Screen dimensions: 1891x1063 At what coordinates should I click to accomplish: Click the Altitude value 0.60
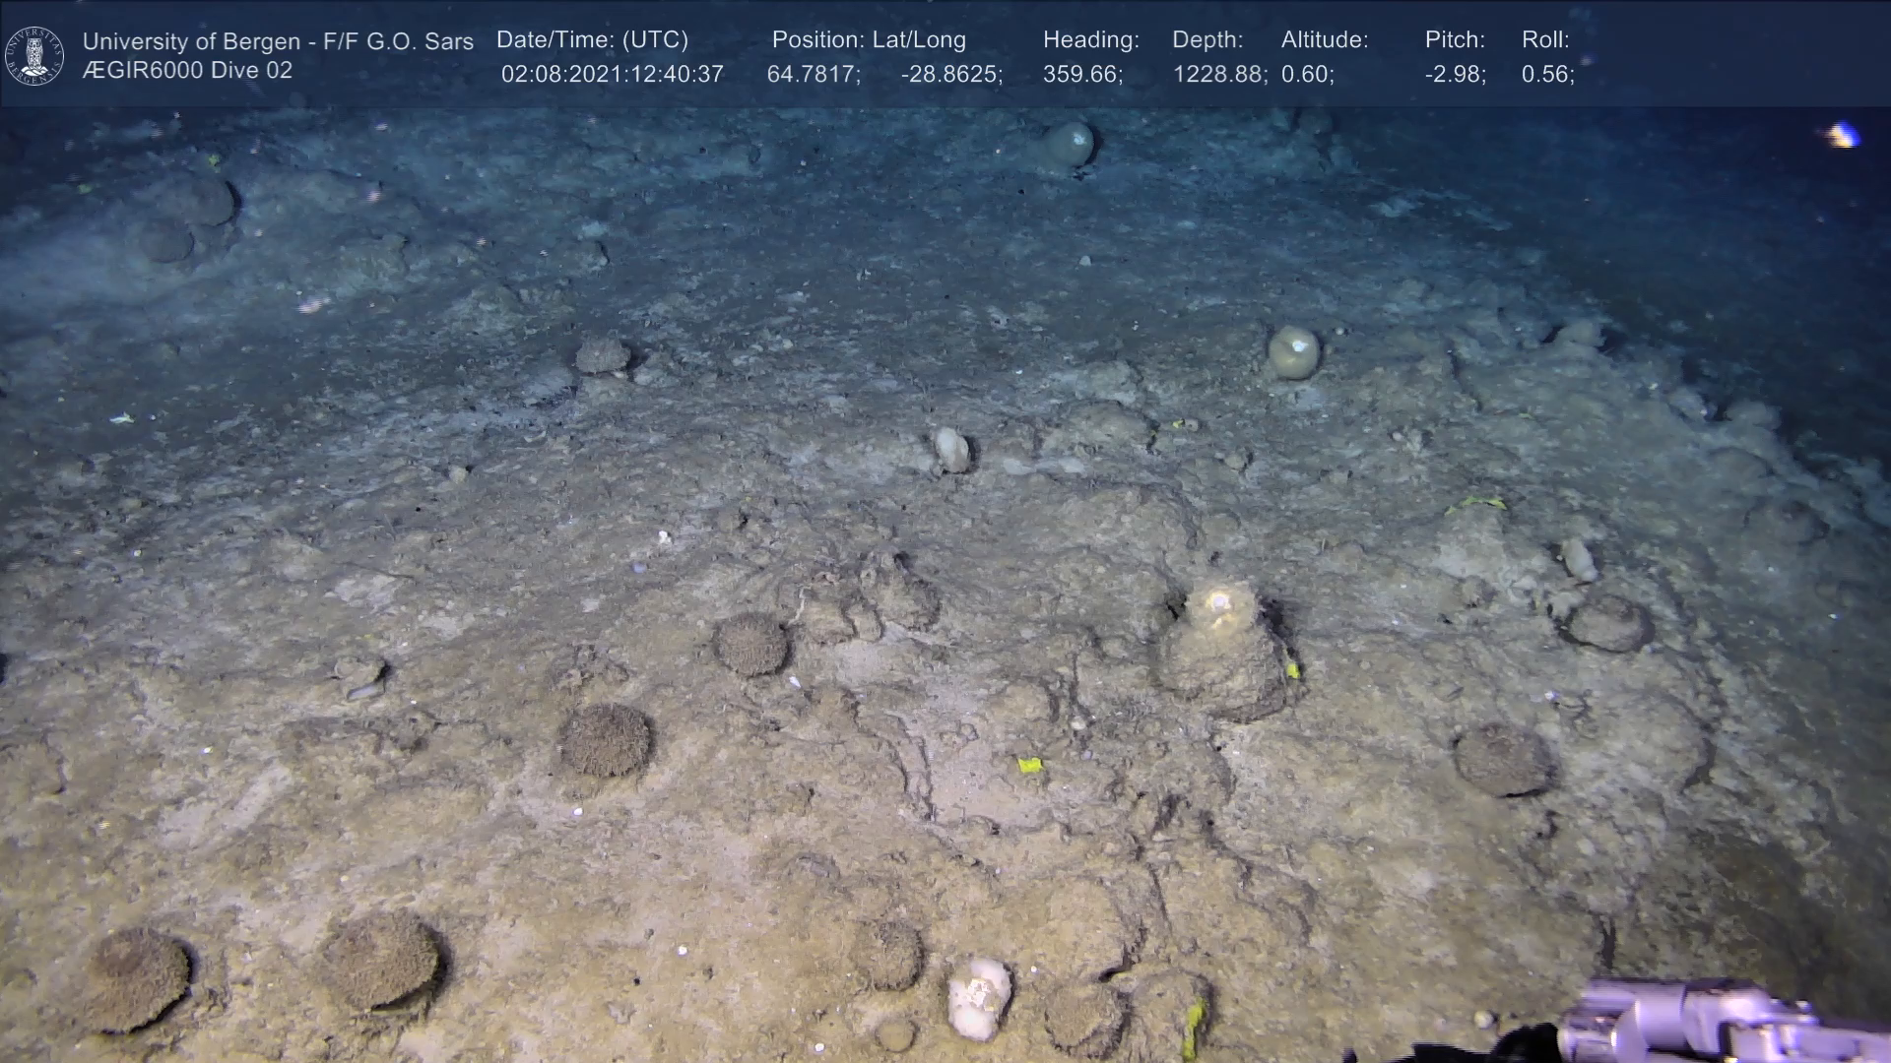pyautogui.click(x=1306, y=75)
